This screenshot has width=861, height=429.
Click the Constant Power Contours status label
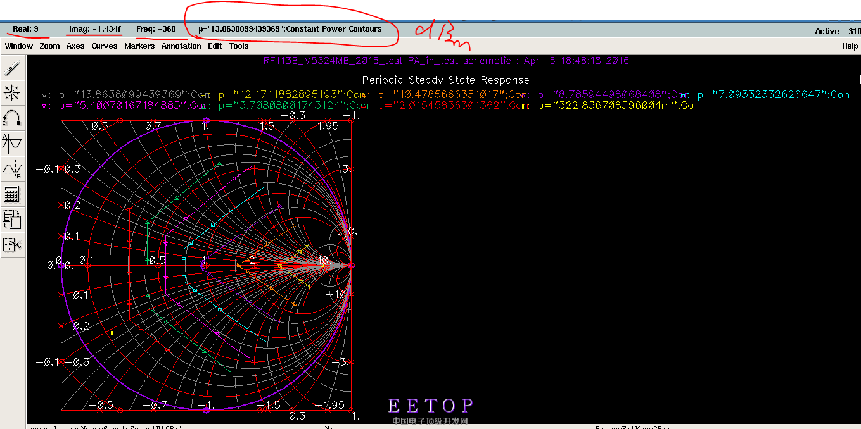click(x=290, y=29)
